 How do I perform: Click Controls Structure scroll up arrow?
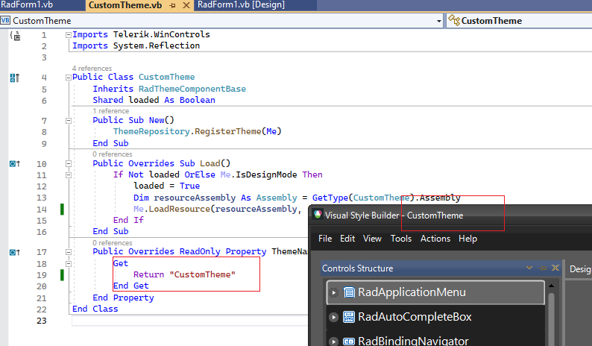(x=551, y=286)
